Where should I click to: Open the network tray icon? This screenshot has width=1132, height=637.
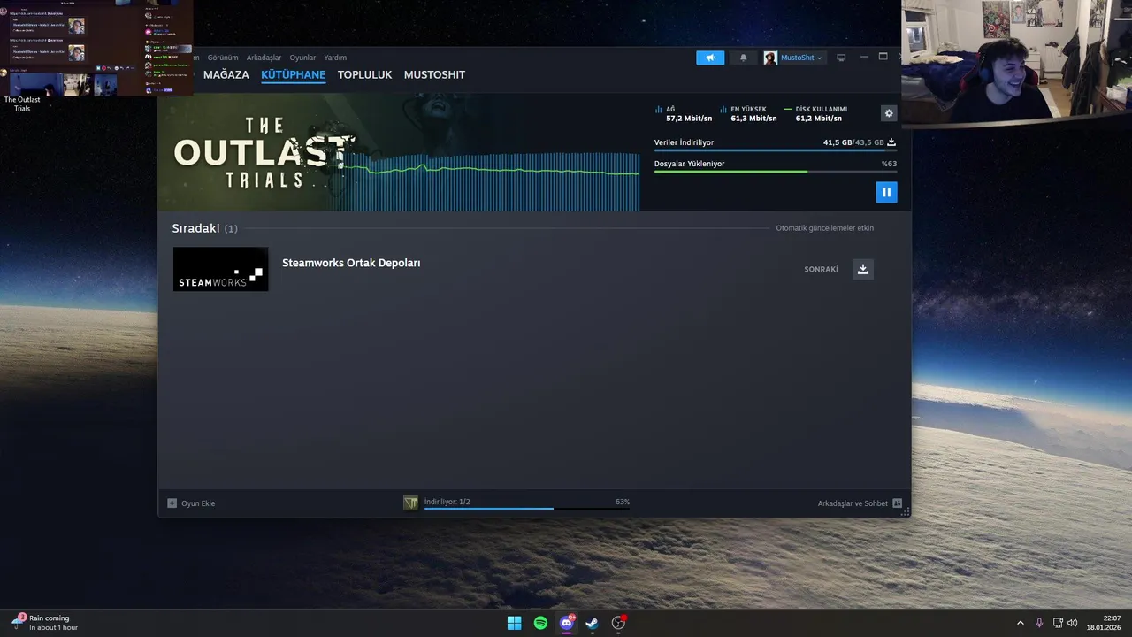(x=1058, y=623)
